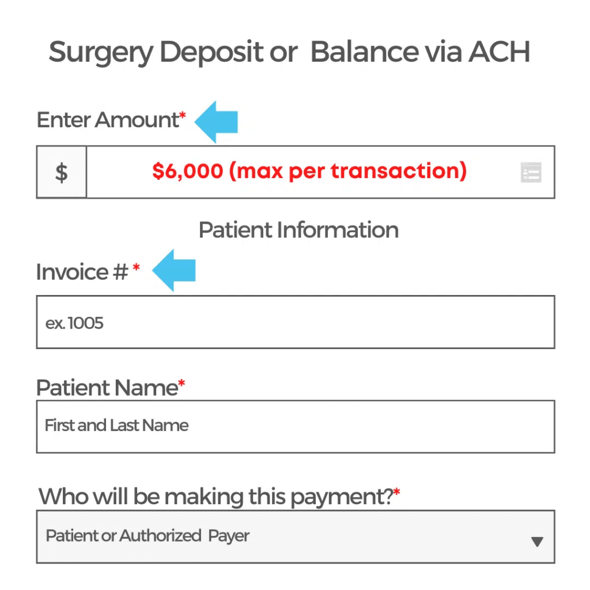Focus the amount field showing $6,000 max

tap(320, 172)
